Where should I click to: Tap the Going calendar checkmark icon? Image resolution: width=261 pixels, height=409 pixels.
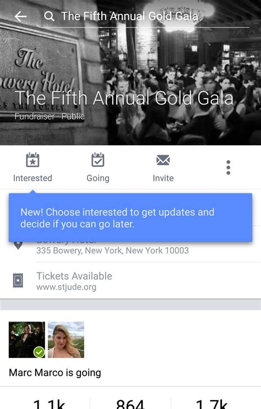pyautogui.click(x=98, y=160)
